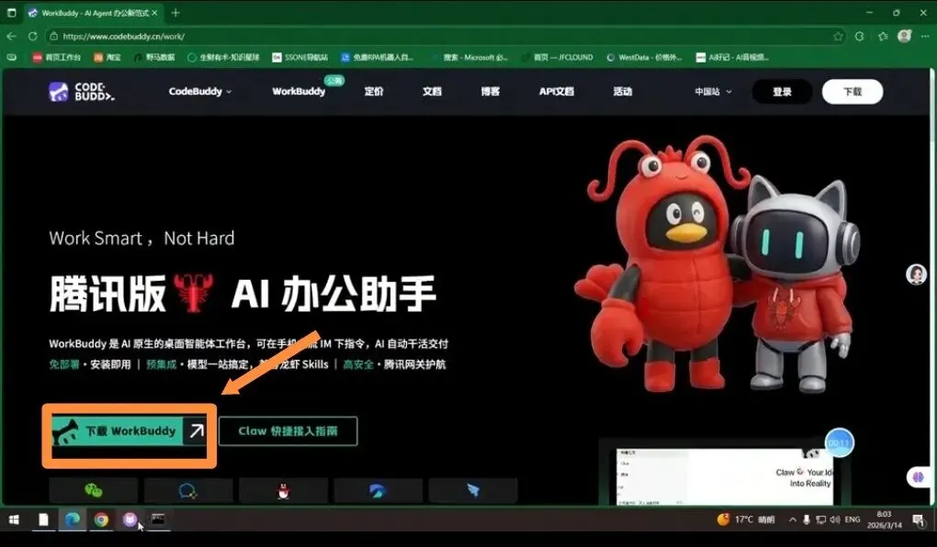Open the tab actions menu icon
The width and height of the screenshot is (937, 547).
click(x=11, y=13)
